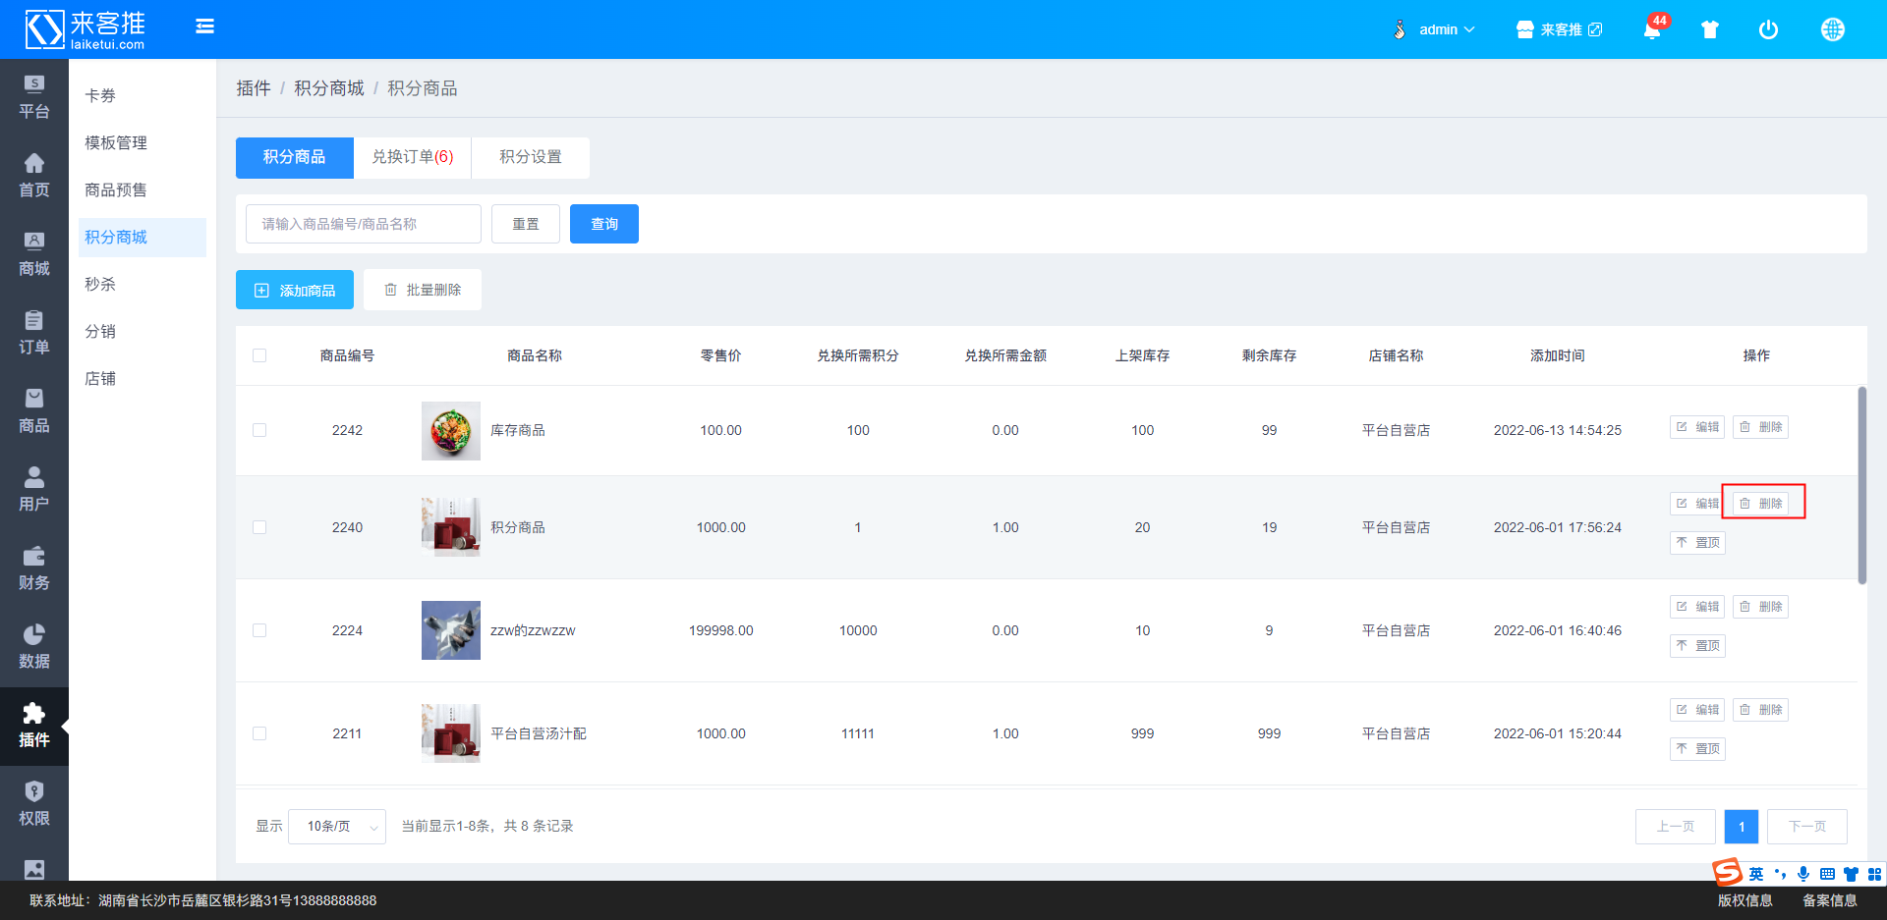Click the 查询 search button
The image size is (1887, 920).
click(x=604, y=224)
